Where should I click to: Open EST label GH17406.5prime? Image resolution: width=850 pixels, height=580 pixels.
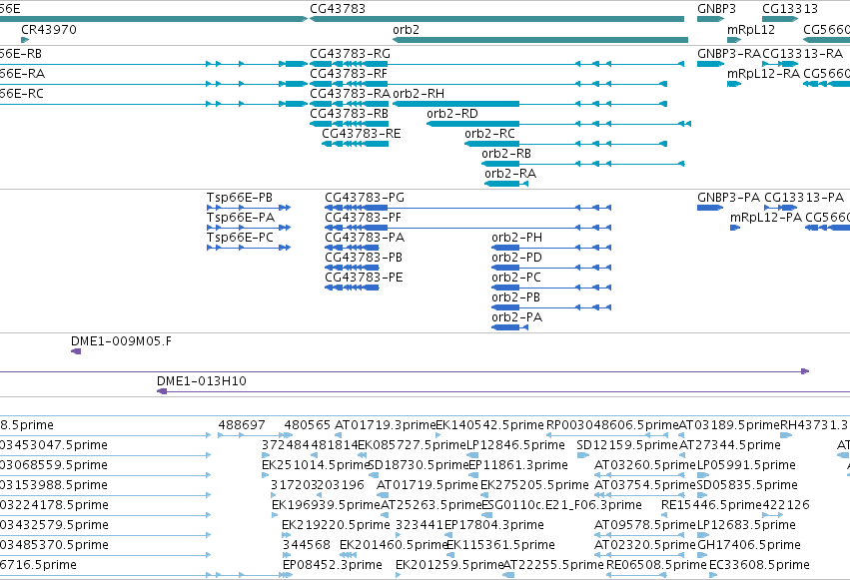pos(749,545)
